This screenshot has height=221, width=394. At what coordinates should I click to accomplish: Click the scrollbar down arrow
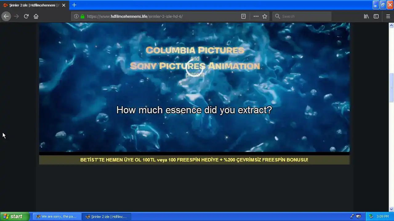tap(391, 209)
